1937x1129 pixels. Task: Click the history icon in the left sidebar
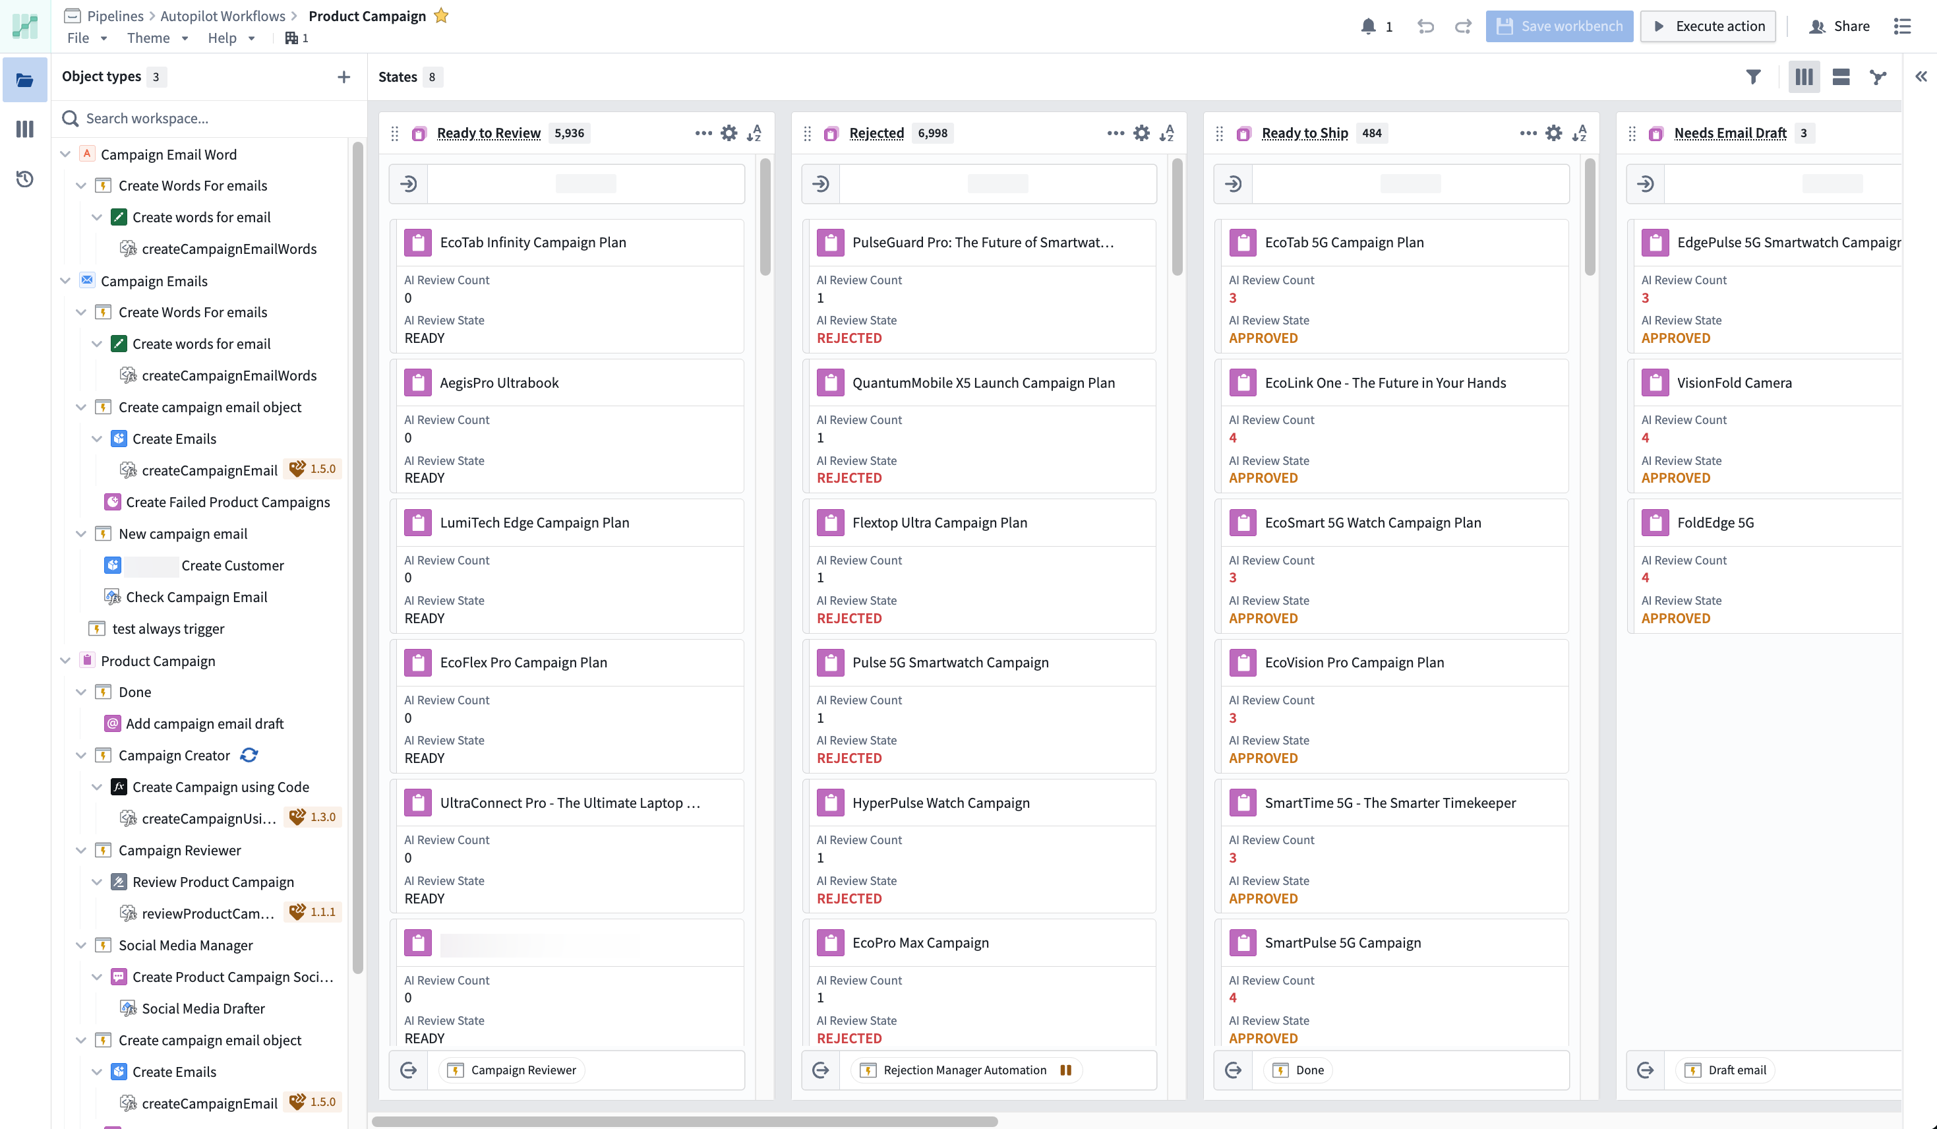24,179
